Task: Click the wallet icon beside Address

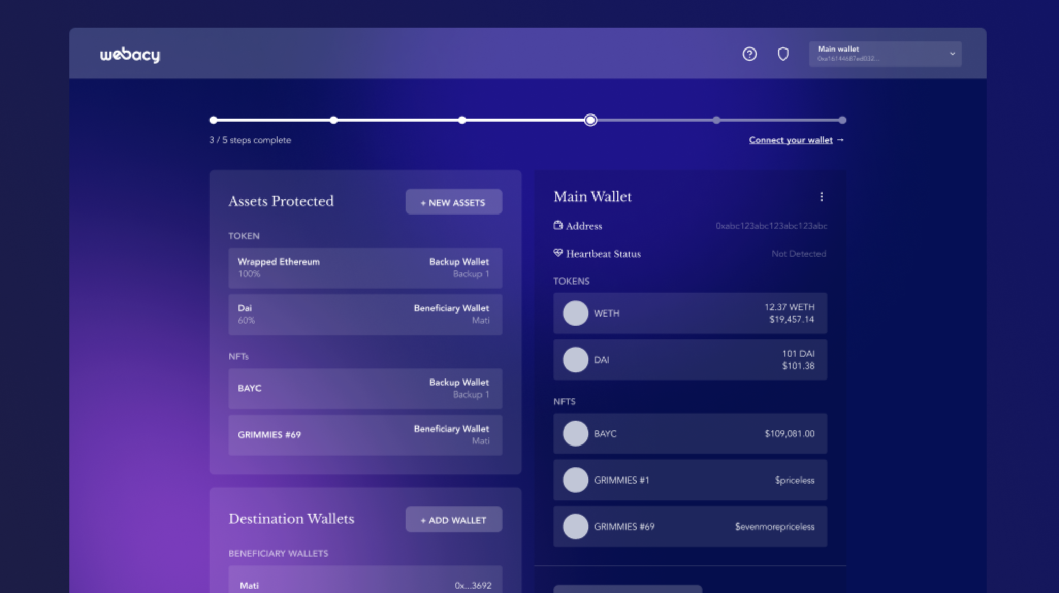Action: coord(558,225)
